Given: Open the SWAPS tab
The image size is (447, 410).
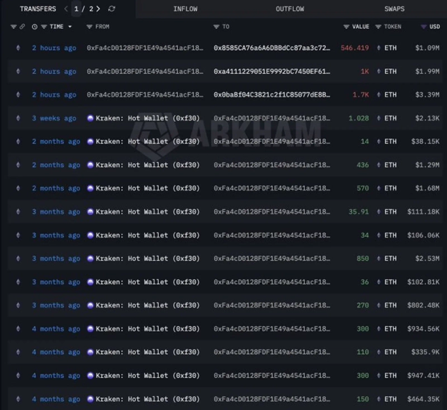Looking at the screenshot, I should click(x=394, y=9).
